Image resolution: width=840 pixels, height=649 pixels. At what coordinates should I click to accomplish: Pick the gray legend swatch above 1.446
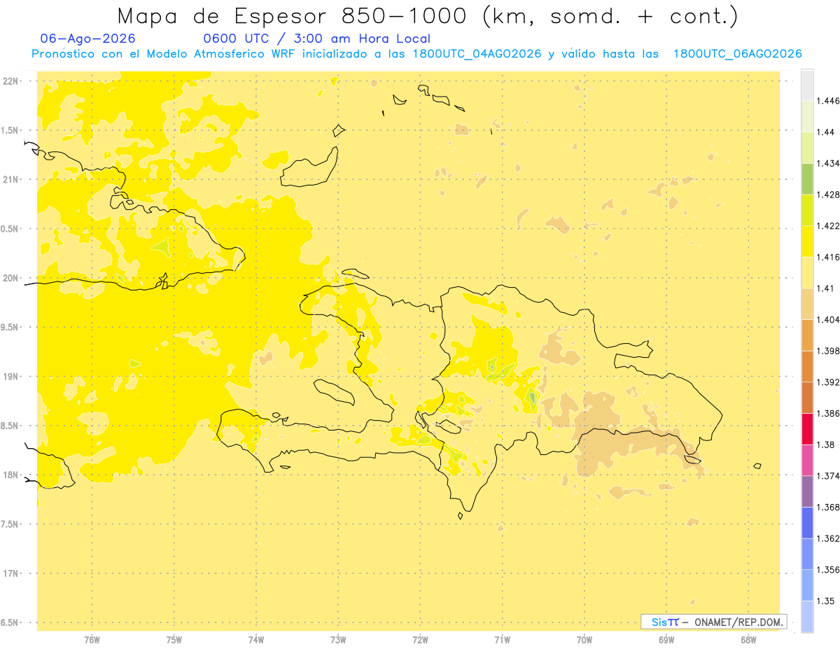[807, 85]
